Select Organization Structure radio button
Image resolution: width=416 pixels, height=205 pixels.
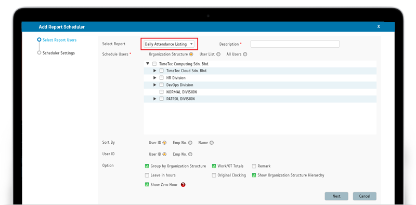(x=191, y=54)
